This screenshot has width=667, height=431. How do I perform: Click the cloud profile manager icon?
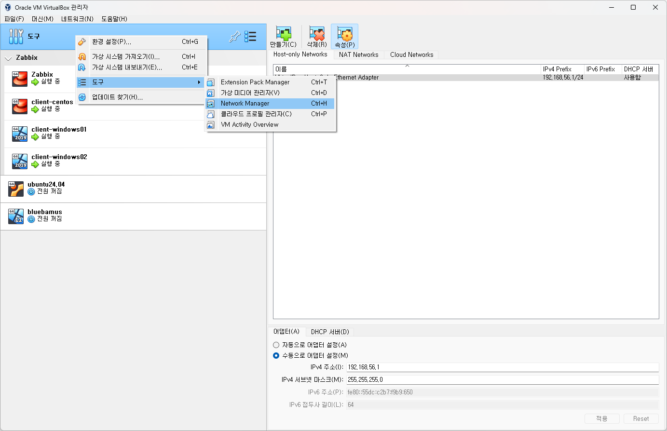(211, 114)
